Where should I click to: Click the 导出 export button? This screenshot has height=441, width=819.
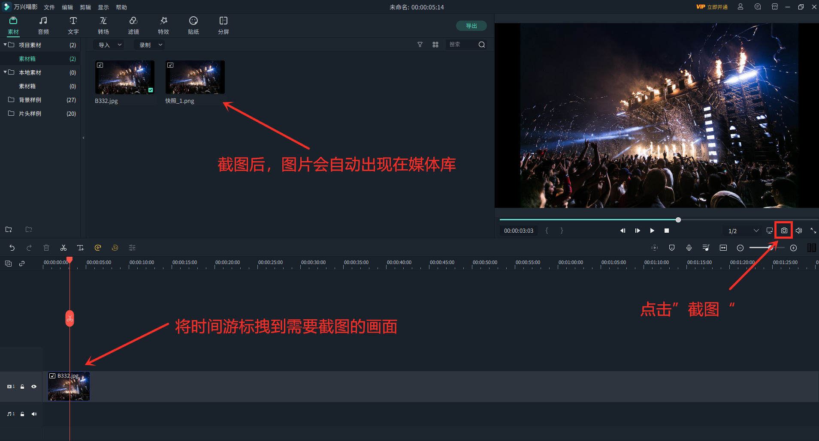coord(471,26)
